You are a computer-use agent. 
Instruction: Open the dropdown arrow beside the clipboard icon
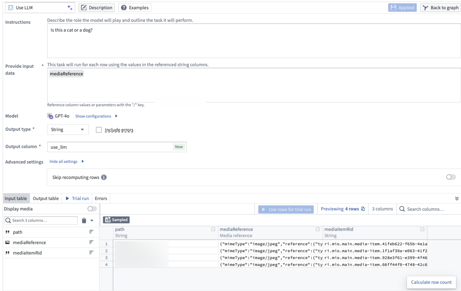92,220
